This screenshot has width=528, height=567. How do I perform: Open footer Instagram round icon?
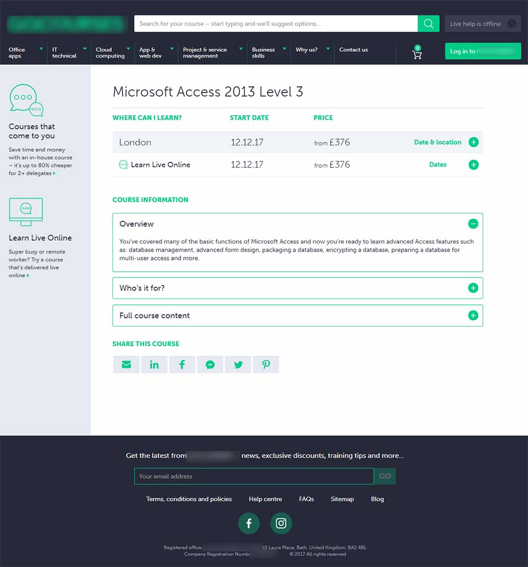coord(281,523)
